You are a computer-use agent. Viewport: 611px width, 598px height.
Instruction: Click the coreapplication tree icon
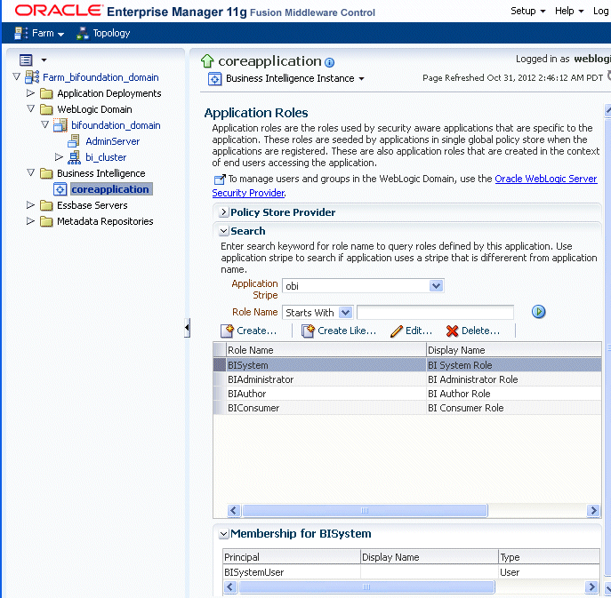tap(60, 189)
